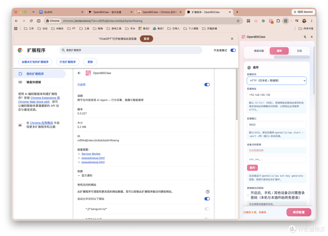This screenshot has width=328, height=236.
Task: Open the profile avatar menu
Action: [x=304, y=21]
